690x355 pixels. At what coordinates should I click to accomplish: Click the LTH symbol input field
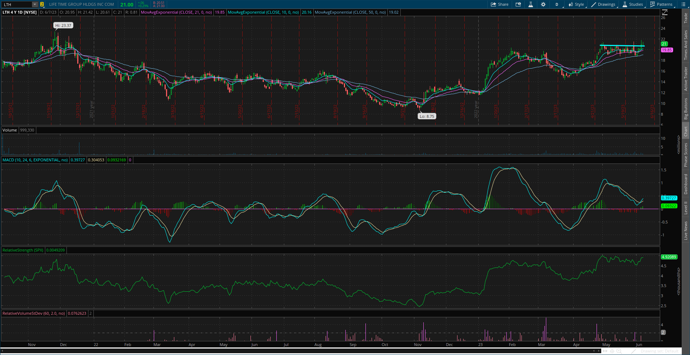pyautogui.click(x=17, y=4)
